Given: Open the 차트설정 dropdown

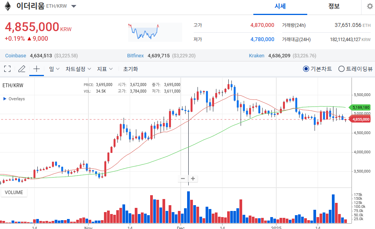Looking at the screenshot, I should 78,69.
